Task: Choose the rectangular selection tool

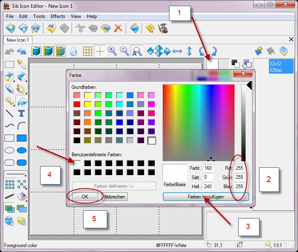Action: point(9,64)
